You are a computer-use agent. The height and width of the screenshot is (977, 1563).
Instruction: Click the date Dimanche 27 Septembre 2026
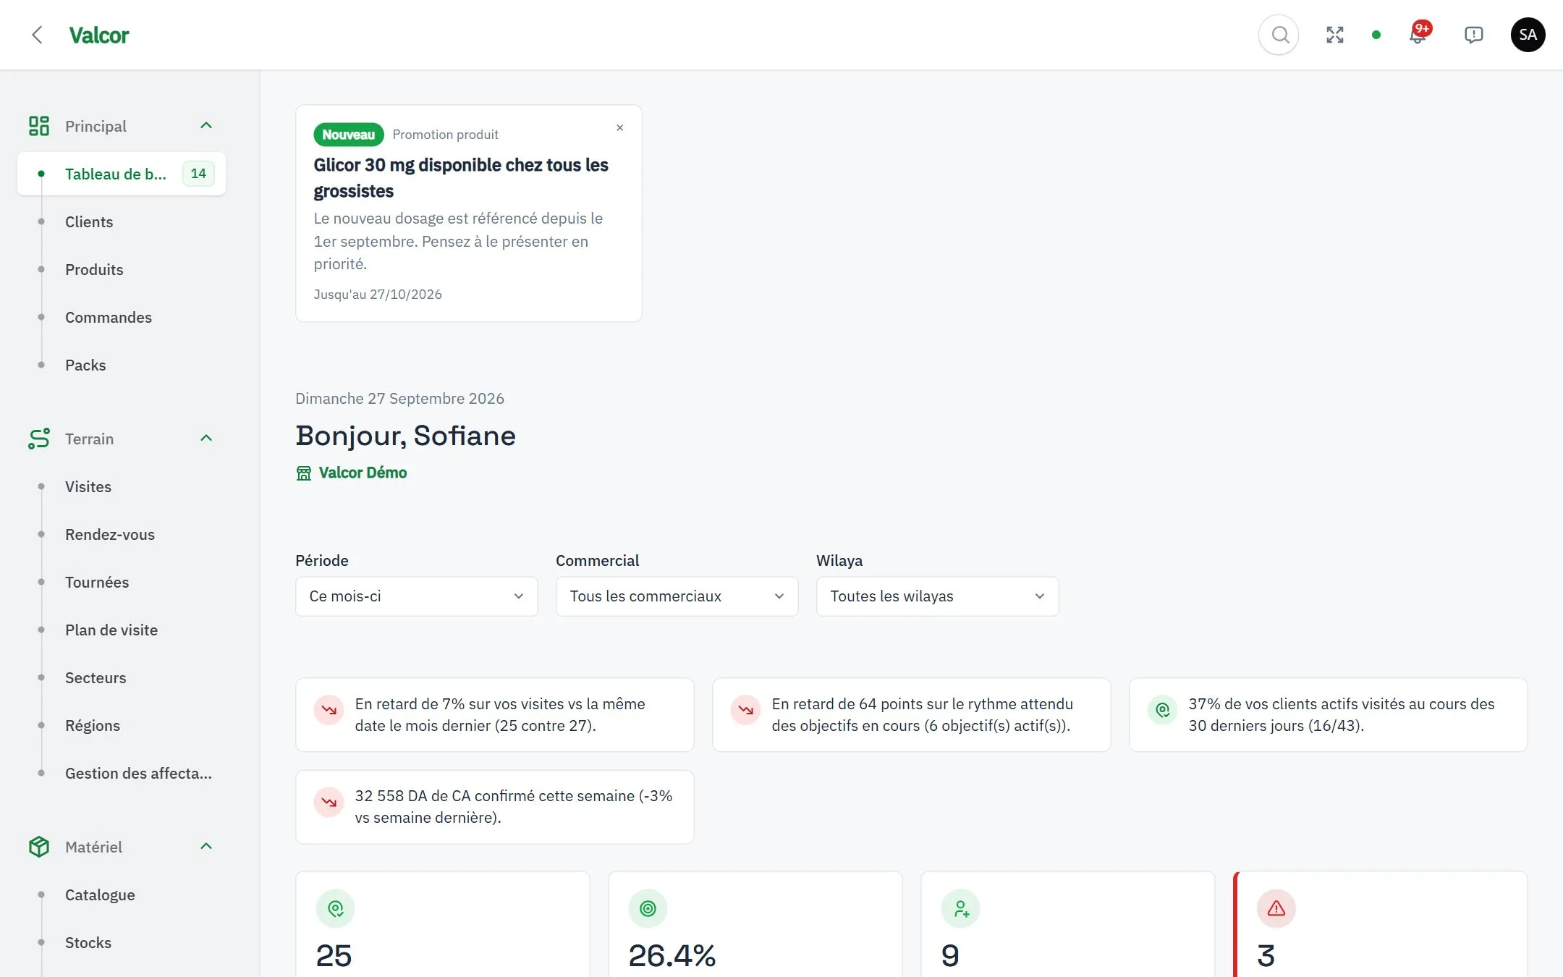[399, 399]
